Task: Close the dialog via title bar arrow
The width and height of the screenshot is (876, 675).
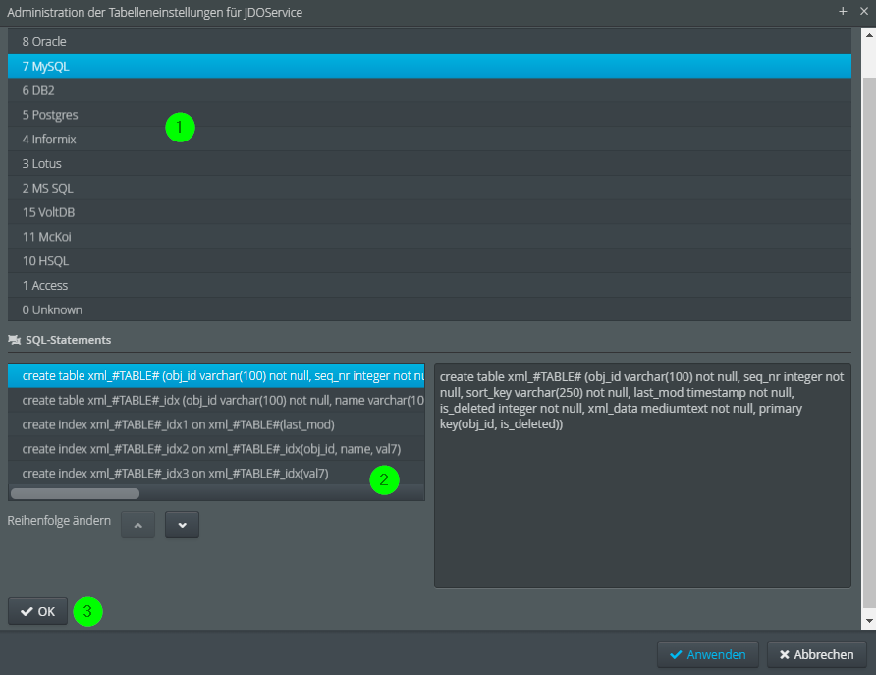Action: pos(861,11)
